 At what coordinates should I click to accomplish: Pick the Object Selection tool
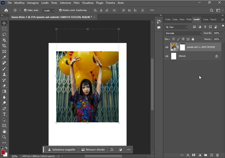coord(4,40)
